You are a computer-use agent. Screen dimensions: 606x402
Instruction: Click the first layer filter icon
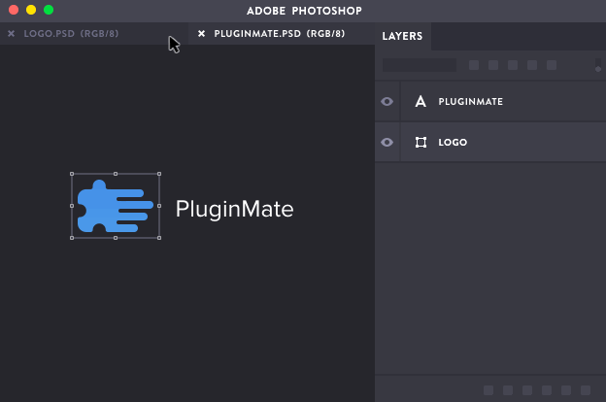pos(474,65)
